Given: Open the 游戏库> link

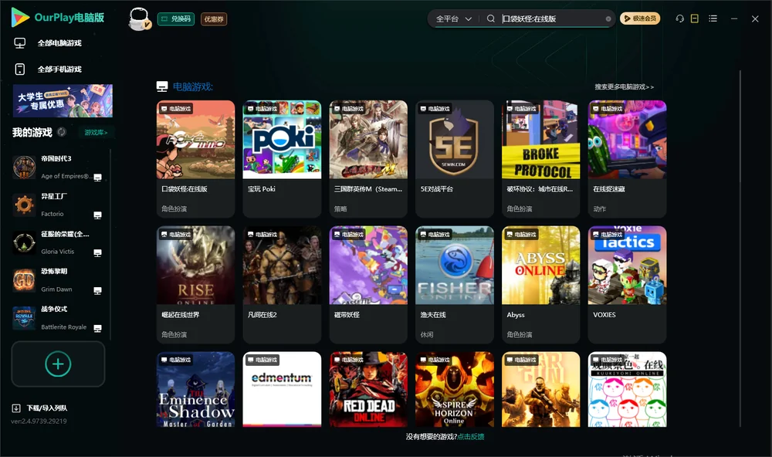Looking at the screenshot, I should click(x=96, y=133).
